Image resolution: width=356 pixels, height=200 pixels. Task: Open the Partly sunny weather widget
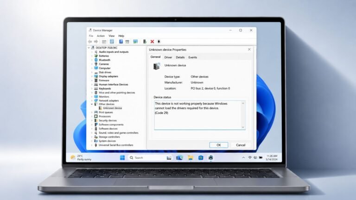[x=81, y=157]
